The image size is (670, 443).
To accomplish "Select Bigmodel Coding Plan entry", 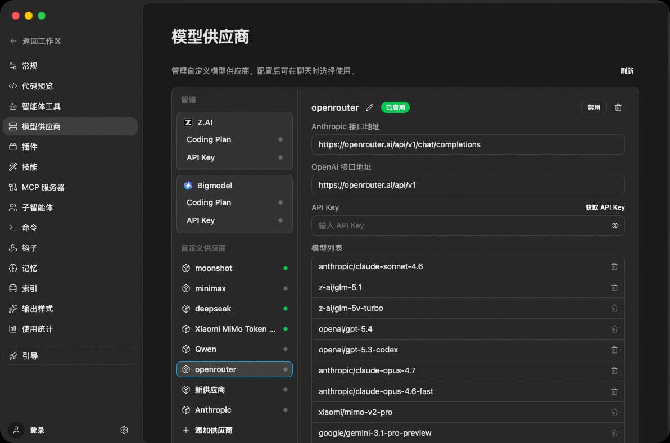I will point(234,202).
